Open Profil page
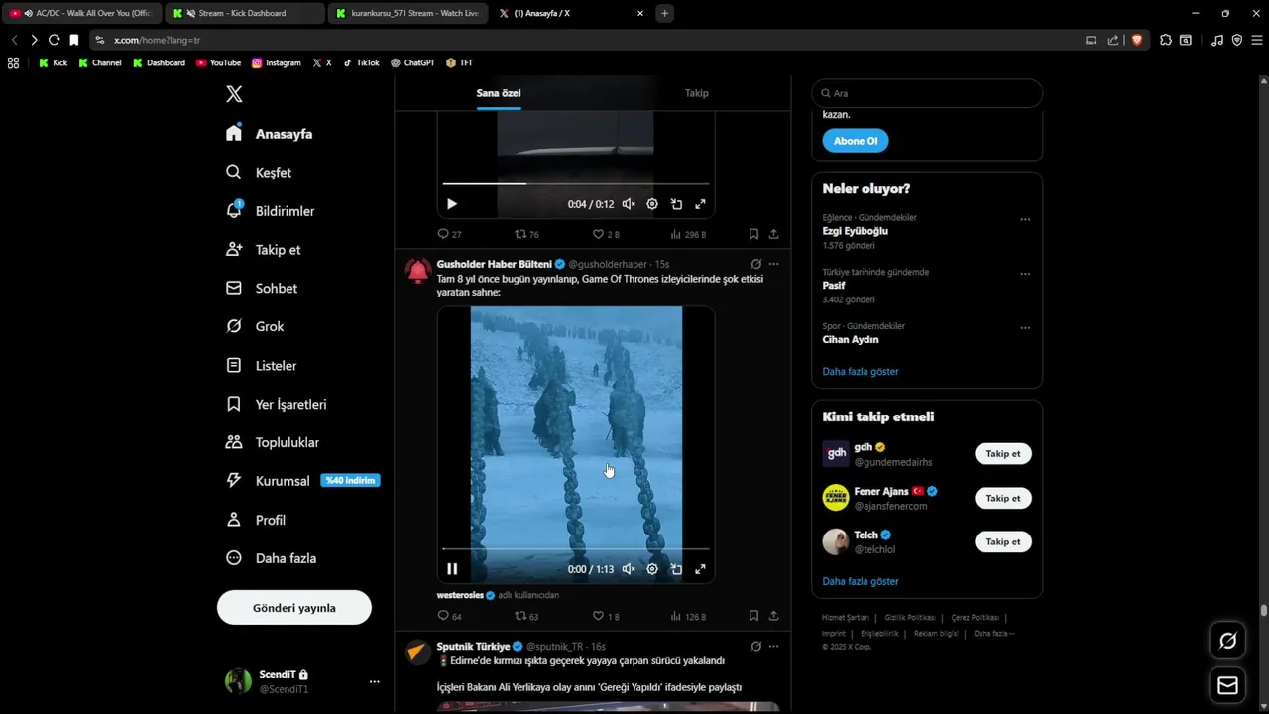The height and width of the screenshot is (714, 1269). [x=256, y=520]
